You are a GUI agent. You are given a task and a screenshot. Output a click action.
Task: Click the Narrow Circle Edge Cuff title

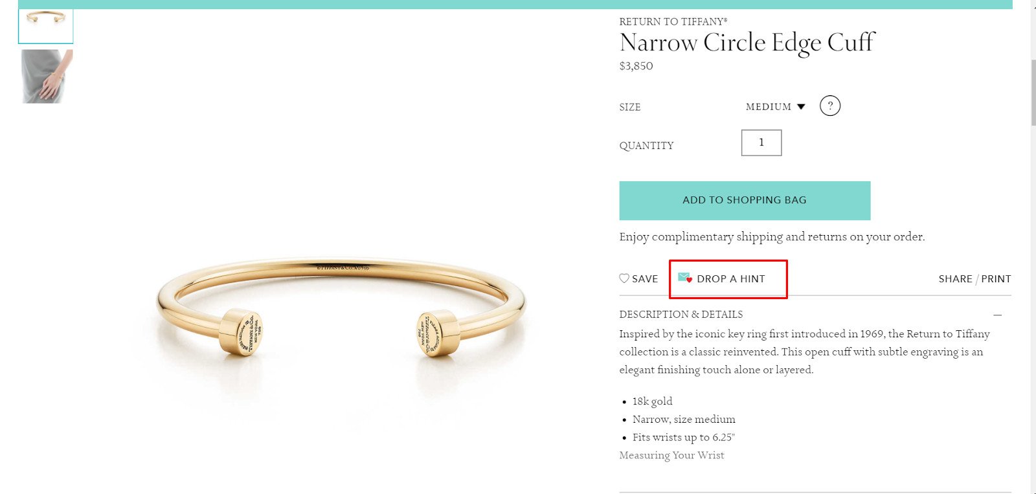coord(747,43)
